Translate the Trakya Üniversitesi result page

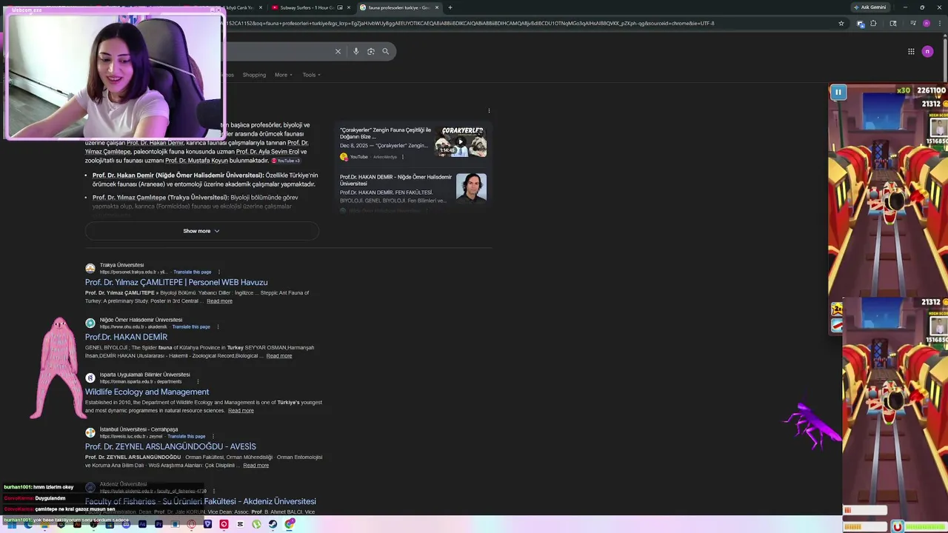click(x=193, y=272)
